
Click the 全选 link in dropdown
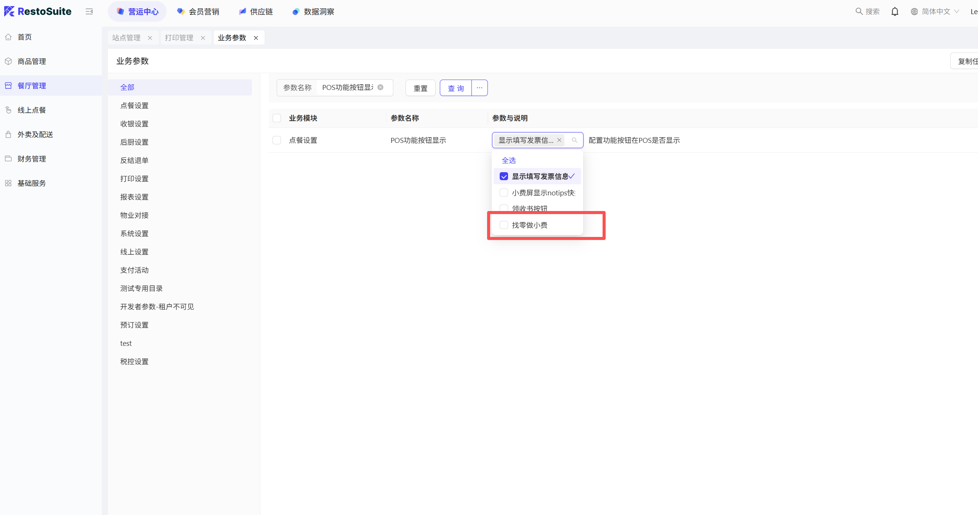(508, 160)
